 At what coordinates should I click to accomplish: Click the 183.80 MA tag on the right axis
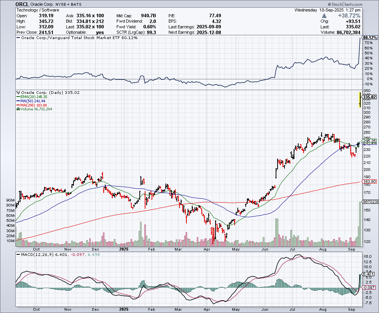click(369, 182)
